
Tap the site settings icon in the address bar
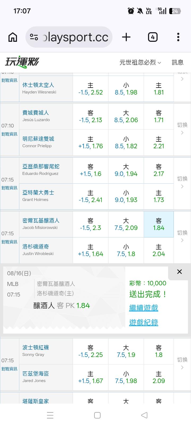(34, 37)
